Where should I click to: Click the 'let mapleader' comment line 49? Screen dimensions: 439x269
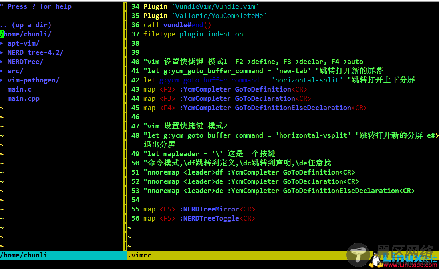pyautogui.click(x=209, y=154)
